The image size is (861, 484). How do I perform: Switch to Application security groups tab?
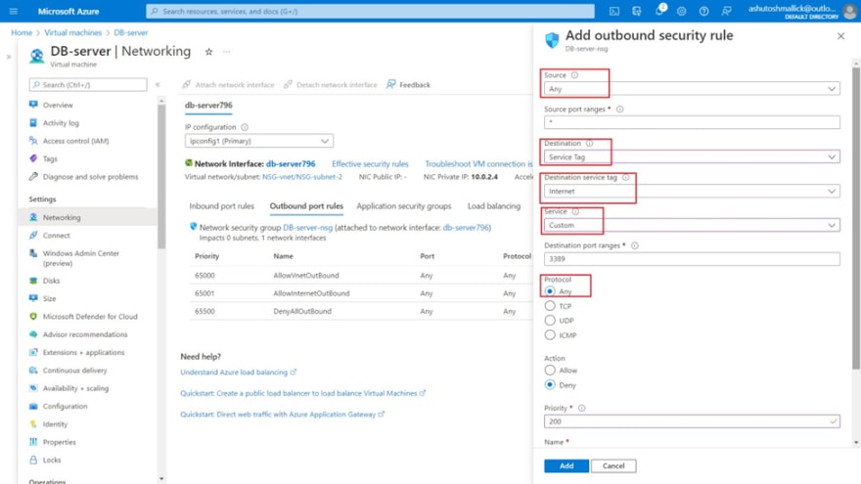pos(403,206)
